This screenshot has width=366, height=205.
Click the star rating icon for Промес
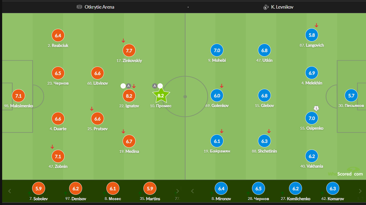[x=161, y=96]
